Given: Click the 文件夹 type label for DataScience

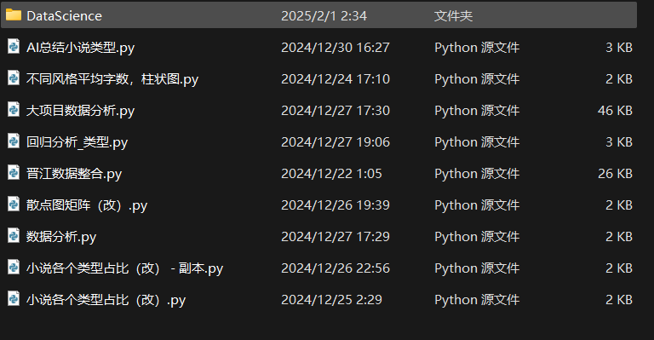Looking at the screenshot, I should coord(453,16).
